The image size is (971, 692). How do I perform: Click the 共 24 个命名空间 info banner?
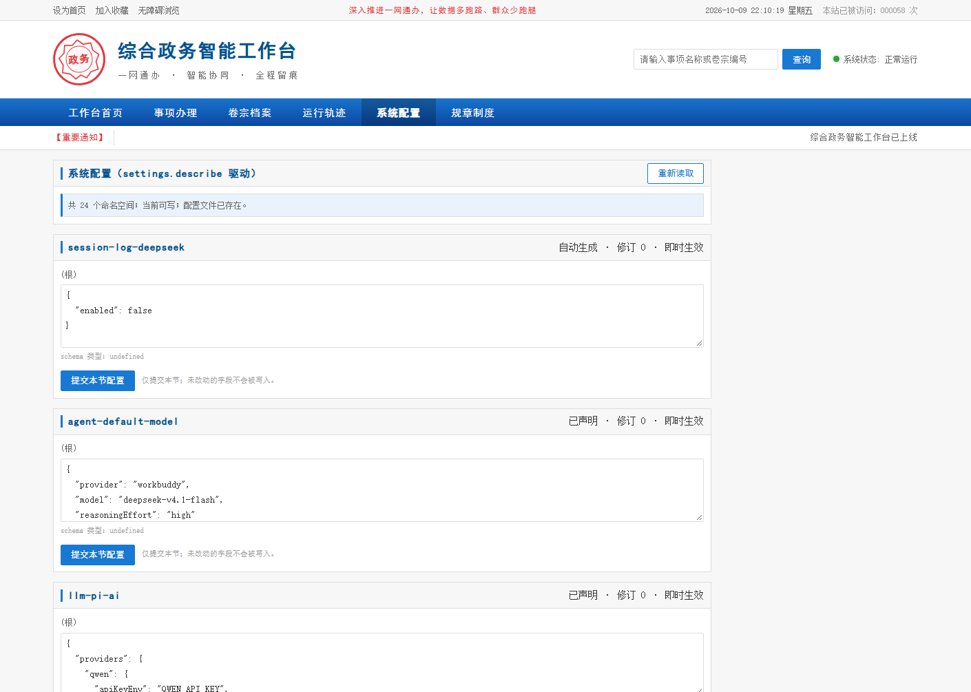(382, 205)
